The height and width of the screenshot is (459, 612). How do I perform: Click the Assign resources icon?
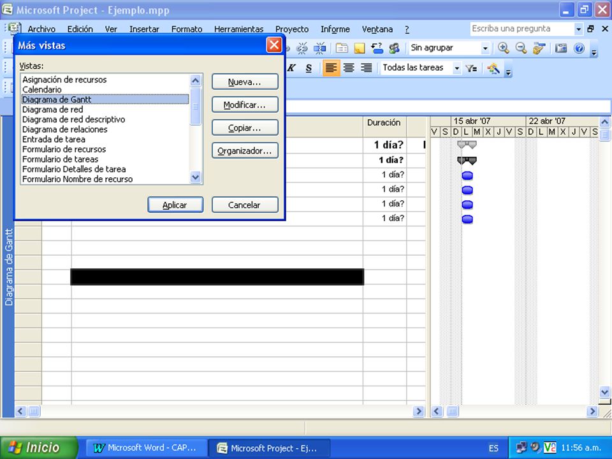click(394, 48)
